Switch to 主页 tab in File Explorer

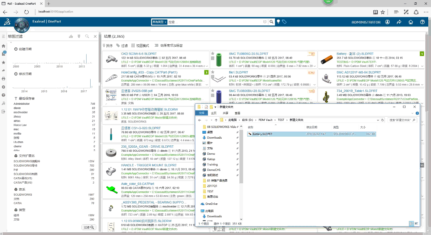(214, 113)
